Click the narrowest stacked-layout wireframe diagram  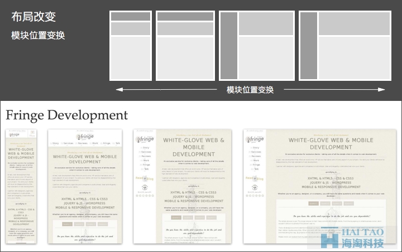pos(131,46)
